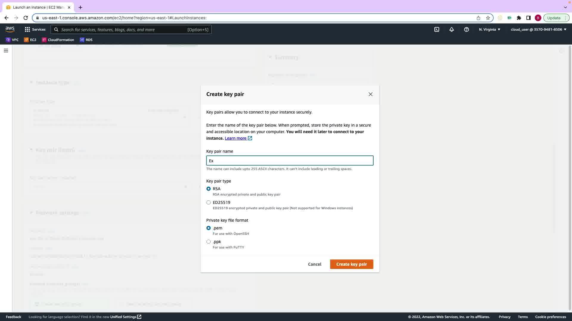Open the side navigation hamburger menu

point(6,51)
